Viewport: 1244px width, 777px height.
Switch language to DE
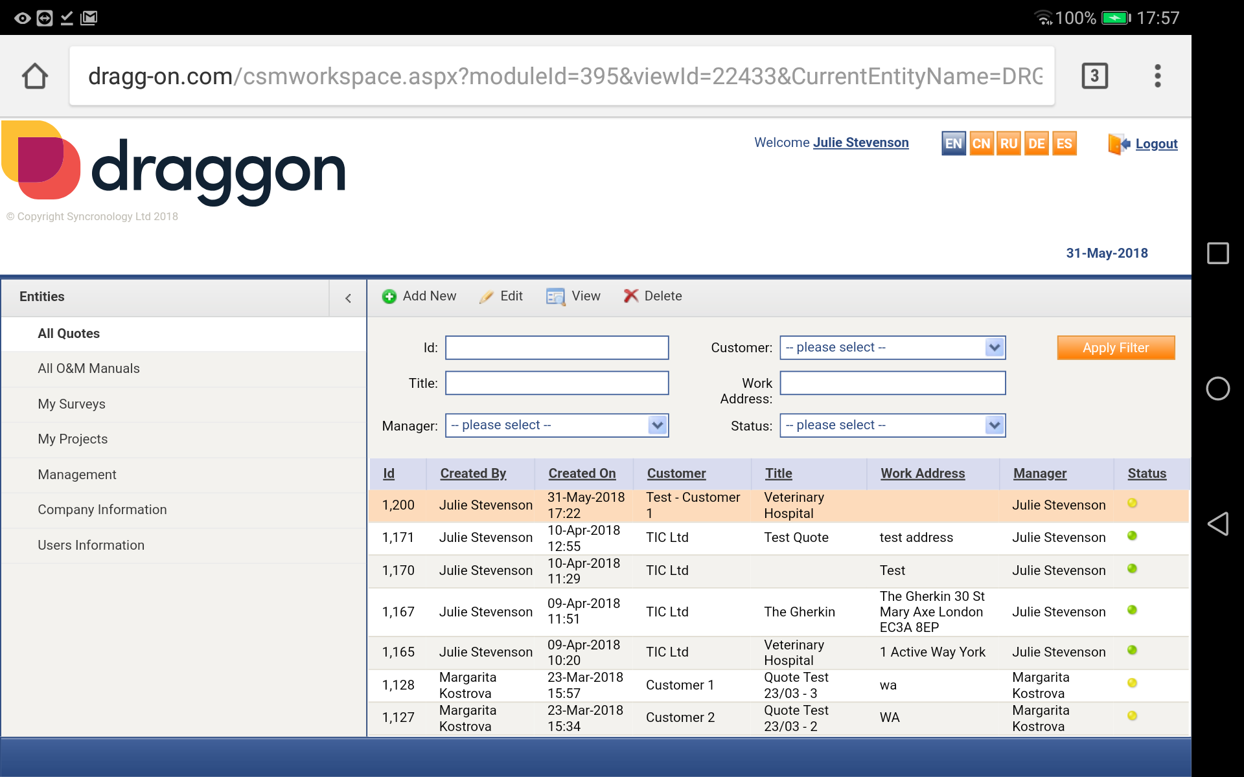coord(1036,144)
